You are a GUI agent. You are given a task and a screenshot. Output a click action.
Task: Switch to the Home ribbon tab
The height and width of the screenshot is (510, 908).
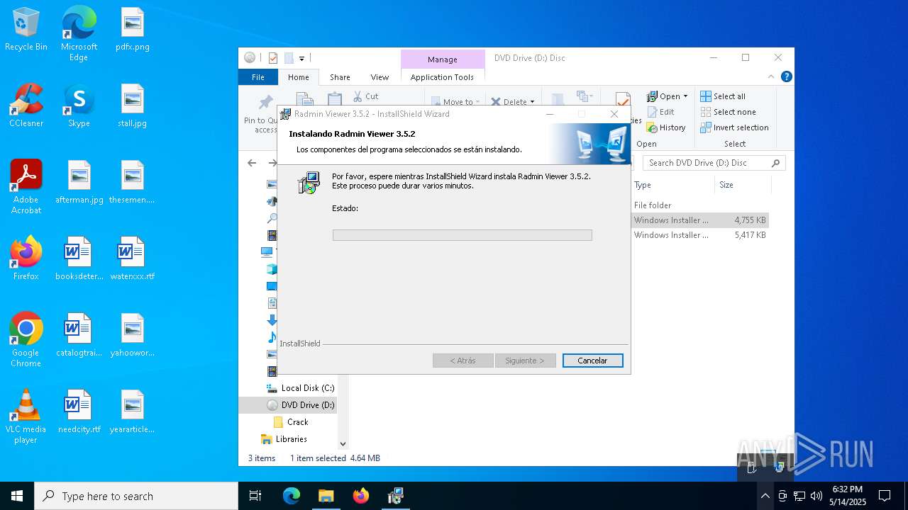tap(298, 77)
